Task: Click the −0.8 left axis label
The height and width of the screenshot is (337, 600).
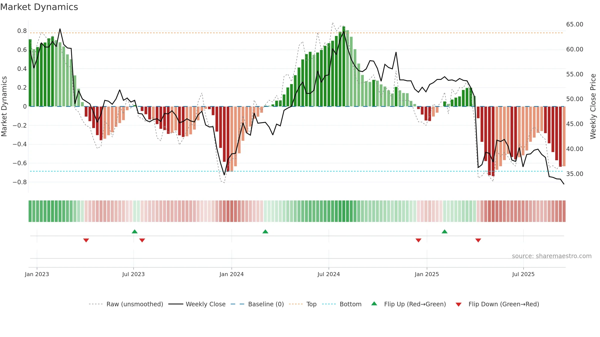Action: coord(19,182)
